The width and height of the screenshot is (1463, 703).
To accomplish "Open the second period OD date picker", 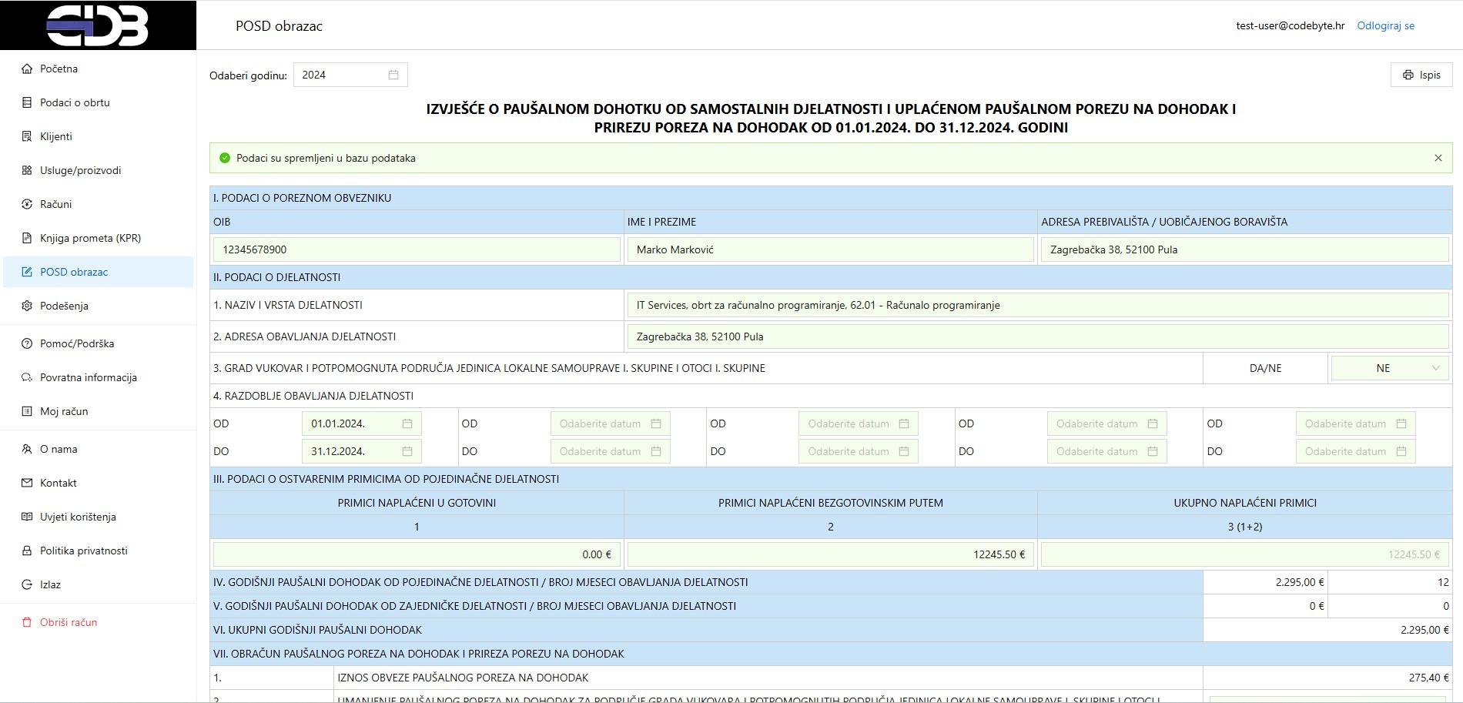I will tap(611, 423).
